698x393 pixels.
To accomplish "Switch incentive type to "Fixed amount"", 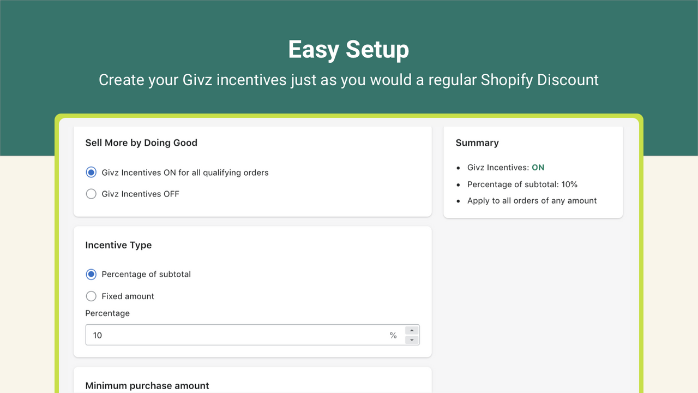I will [91, 296].
